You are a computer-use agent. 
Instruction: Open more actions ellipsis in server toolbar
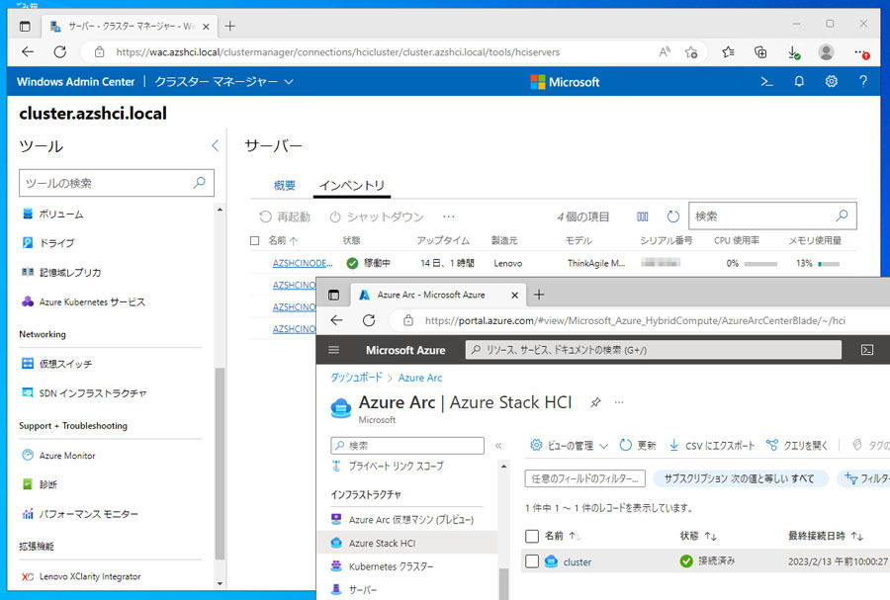(x=448, y=216)
